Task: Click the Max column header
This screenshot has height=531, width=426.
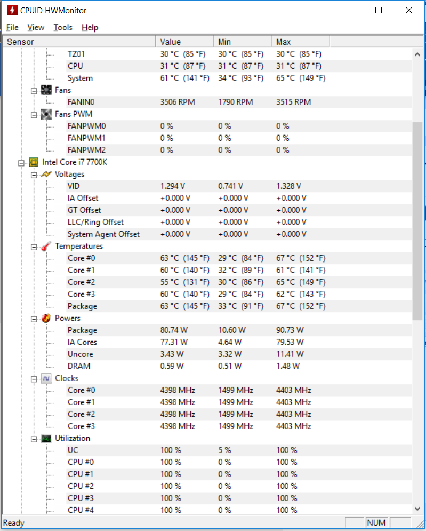Action: coord(301,42)
